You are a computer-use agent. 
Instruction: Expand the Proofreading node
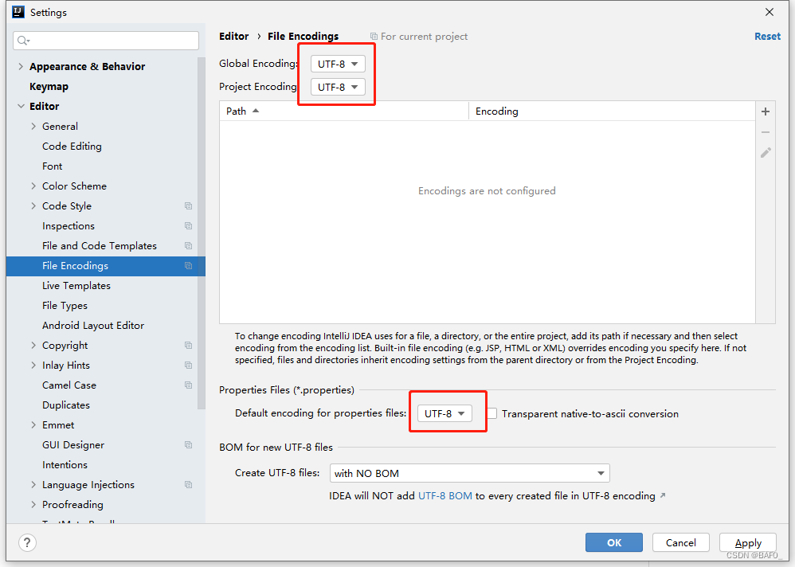click(x=33, y=505)
